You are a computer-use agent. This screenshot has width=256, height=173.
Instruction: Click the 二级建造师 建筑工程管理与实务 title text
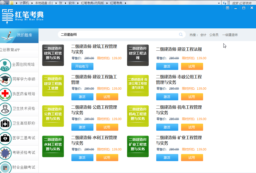click(94, 49)
